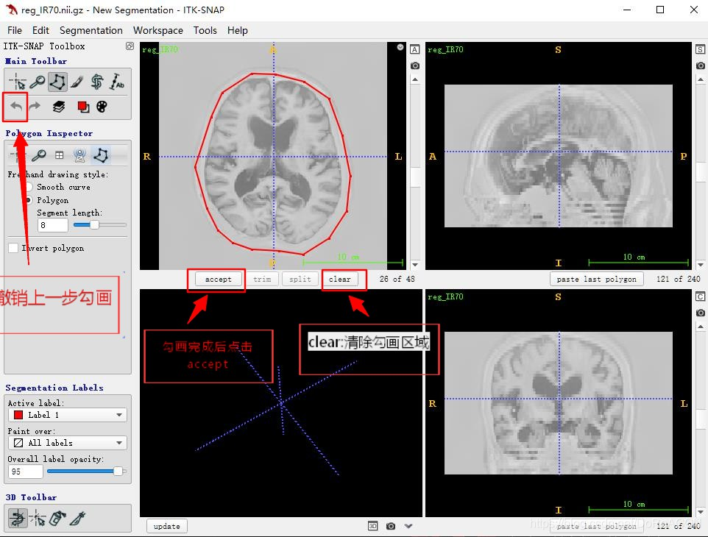Viewport: 708px width, 537px height.
Task: Redo the last undone step
Action: coord(35,107)
